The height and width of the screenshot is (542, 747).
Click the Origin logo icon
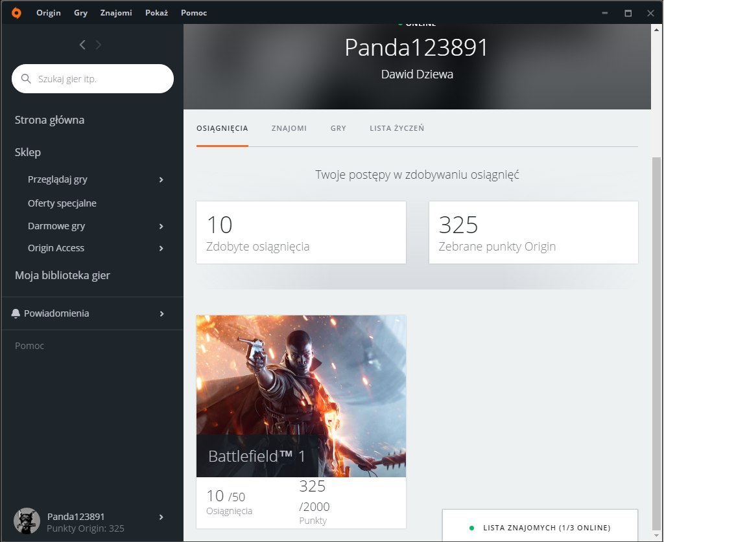click(16, 13)
